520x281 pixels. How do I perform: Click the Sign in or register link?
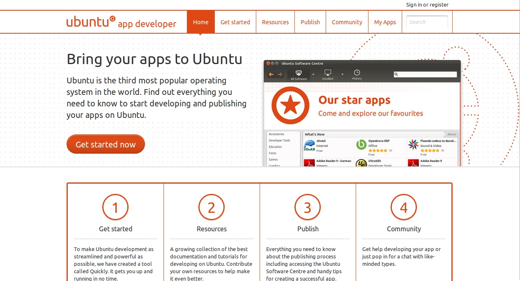point(427,5)
